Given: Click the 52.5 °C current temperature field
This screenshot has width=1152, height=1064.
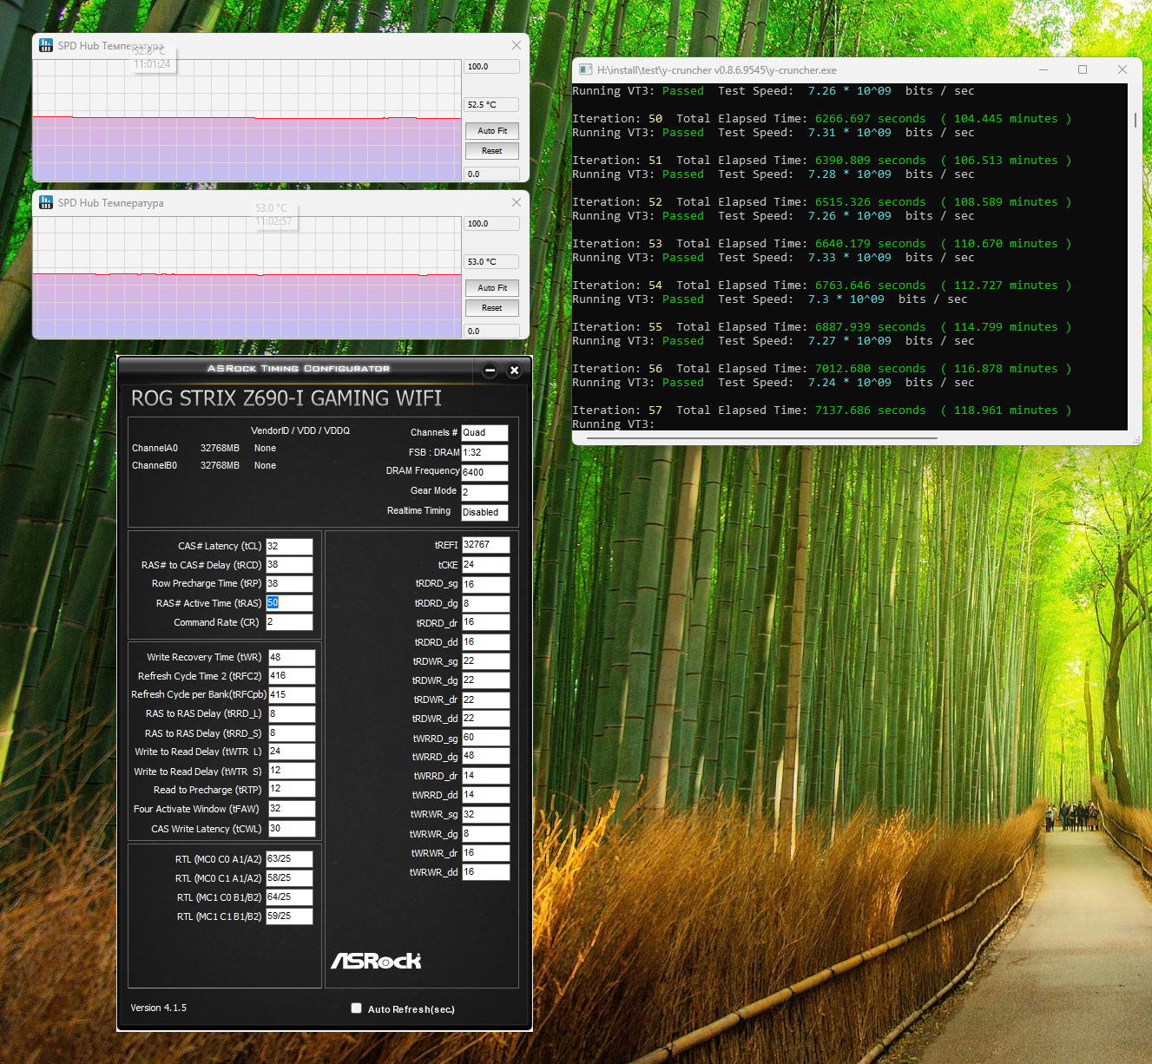Looking at the screenshot, I should point(492,105).
